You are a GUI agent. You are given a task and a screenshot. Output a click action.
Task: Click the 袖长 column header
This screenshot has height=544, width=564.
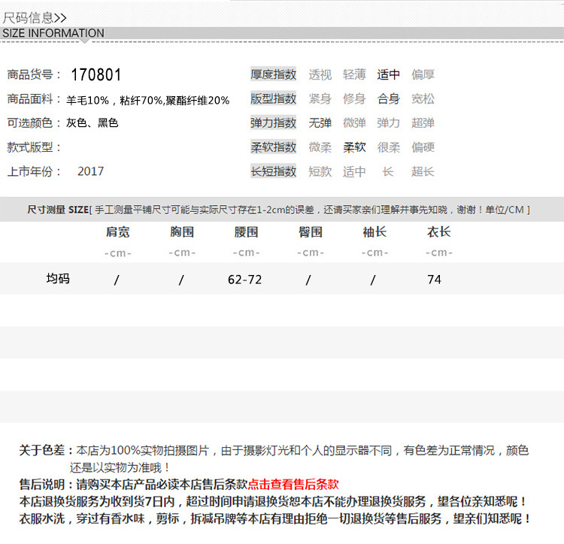[x=374, y=232]
